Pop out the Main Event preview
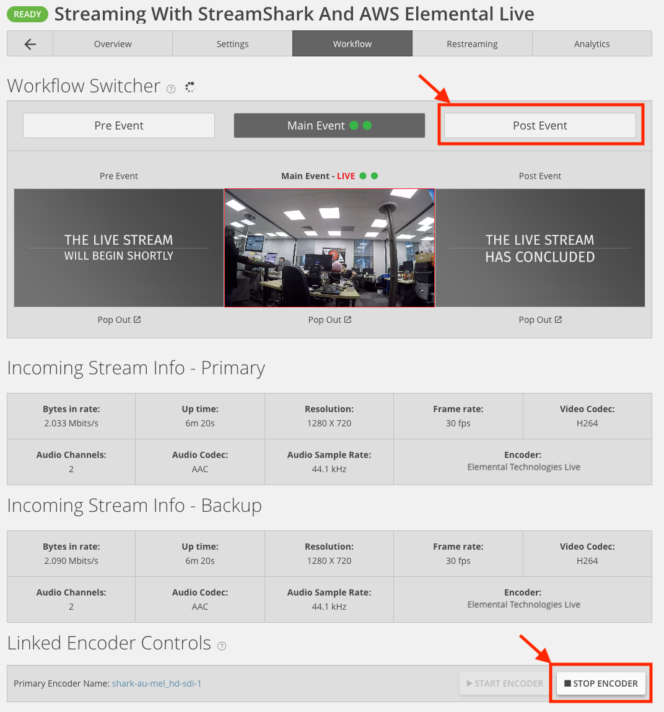 click(330, 320)
